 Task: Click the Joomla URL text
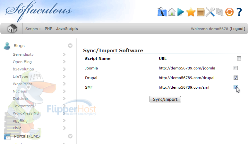coord(187,68)
